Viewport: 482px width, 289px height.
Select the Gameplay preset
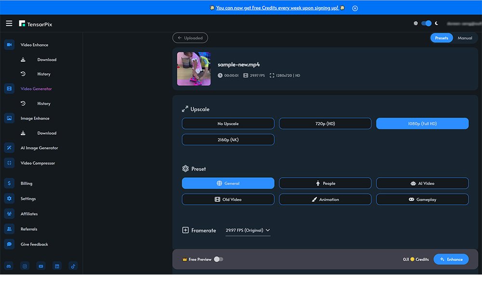422,199
